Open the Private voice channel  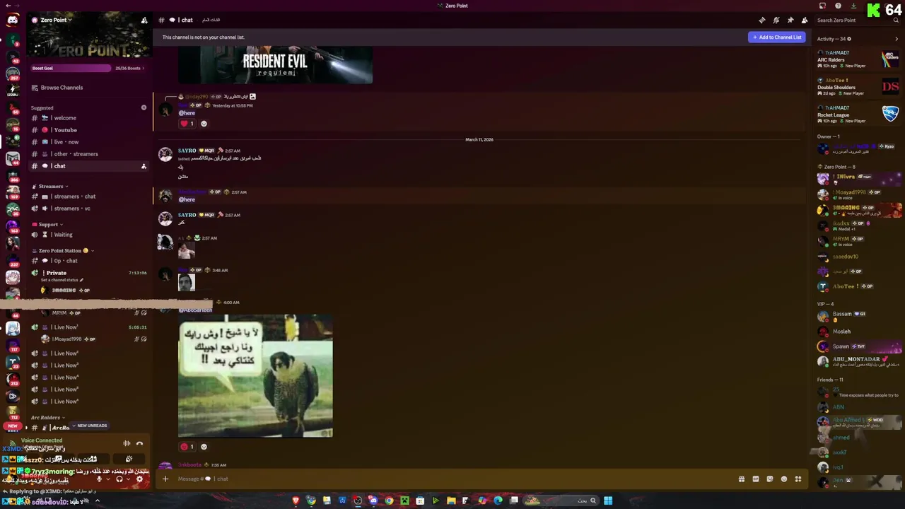(x=88, y=275)
